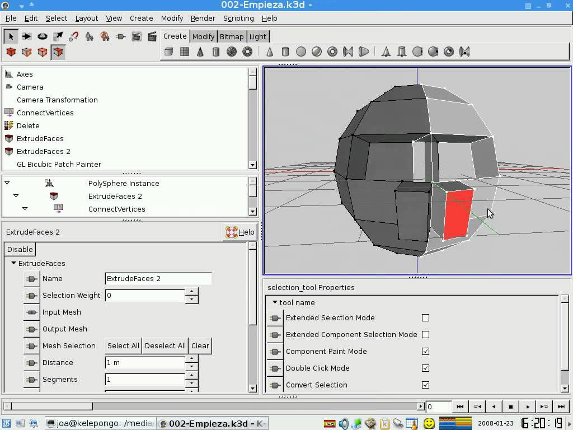Collapse the PolySphere Instance tree entry
The height and width of the screenshot is (430, 573).
[x=6, y=182]
